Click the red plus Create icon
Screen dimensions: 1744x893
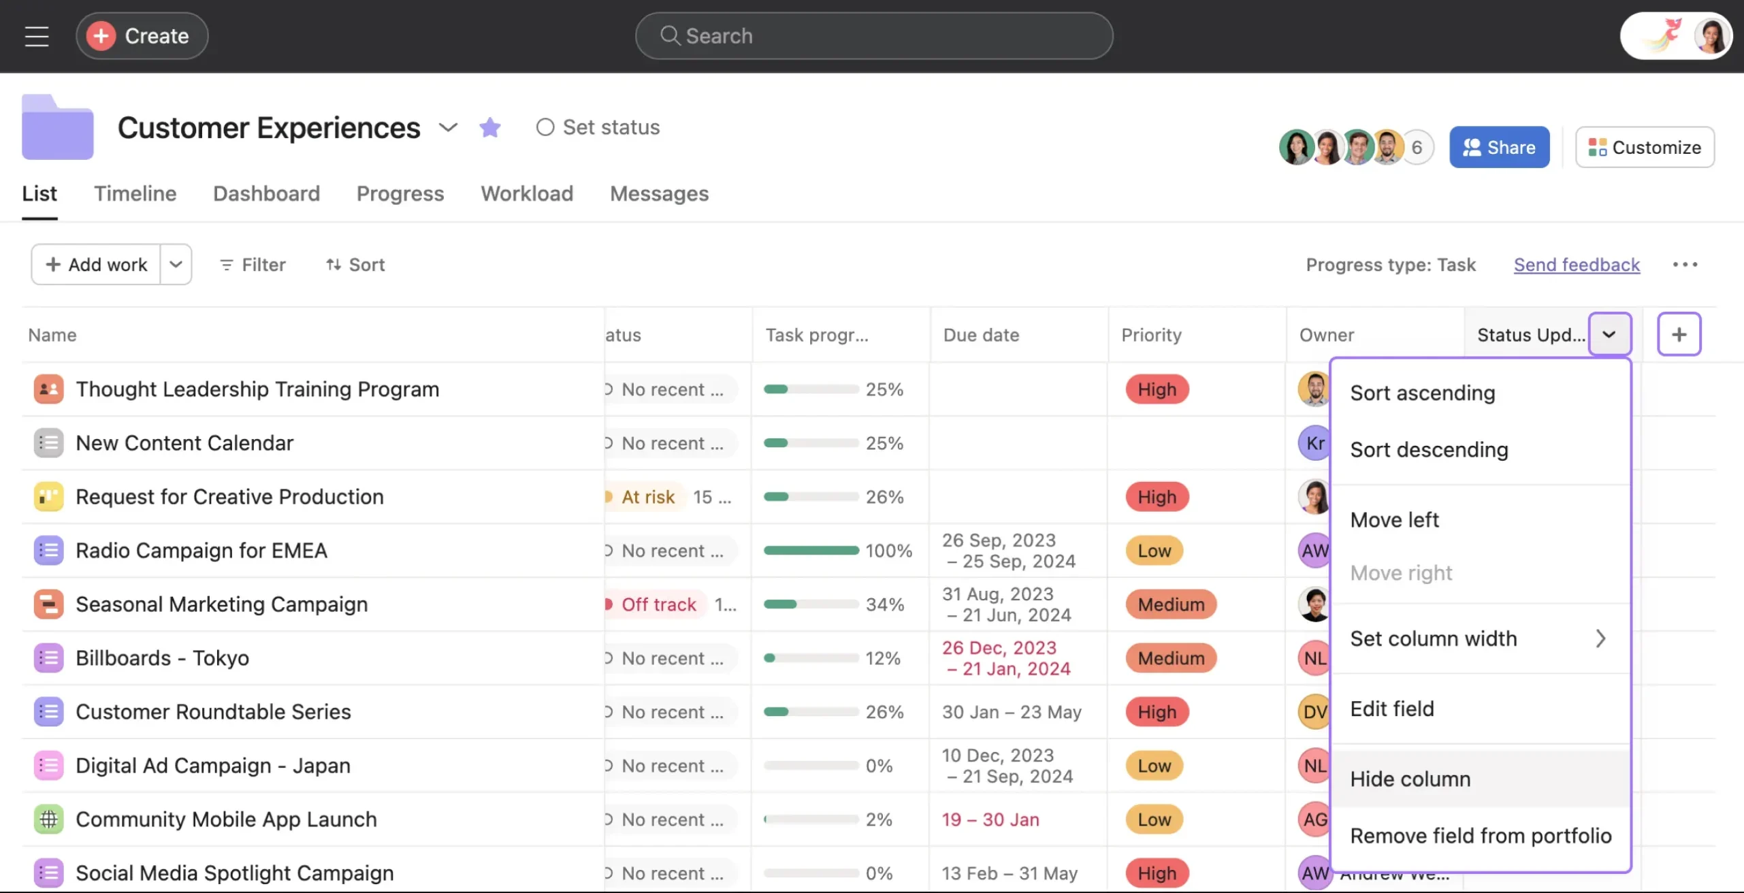click(x=101, y=36)
